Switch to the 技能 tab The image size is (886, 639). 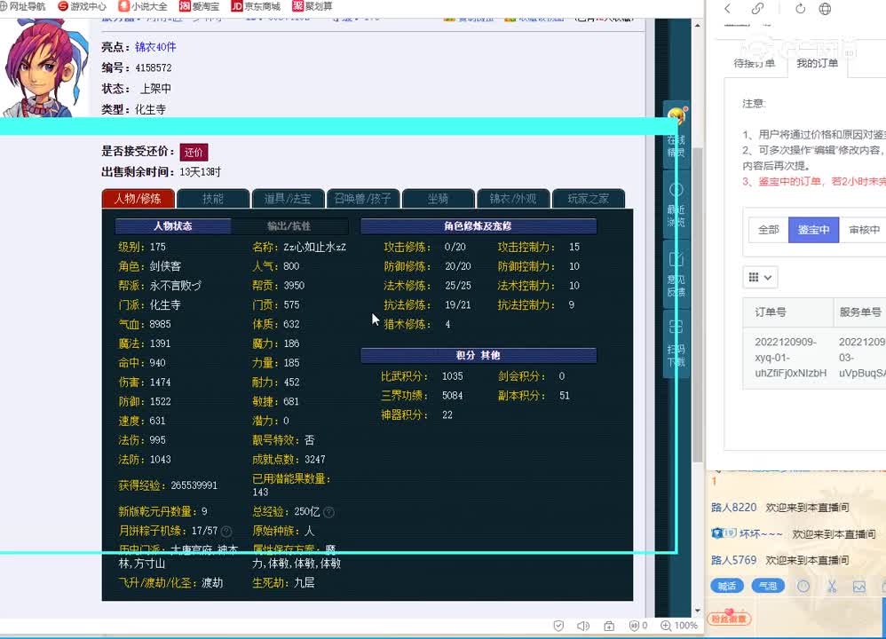click(x=213, y=199)
